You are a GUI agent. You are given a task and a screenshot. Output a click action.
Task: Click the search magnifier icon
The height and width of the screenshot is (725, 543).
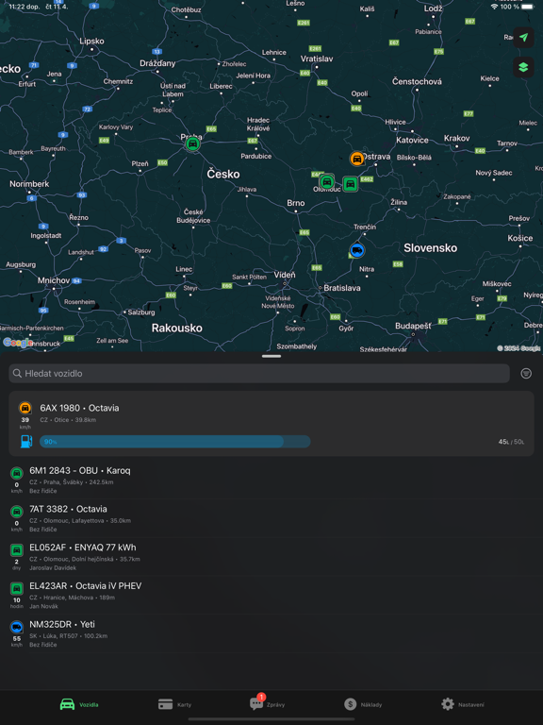(17, 373)
